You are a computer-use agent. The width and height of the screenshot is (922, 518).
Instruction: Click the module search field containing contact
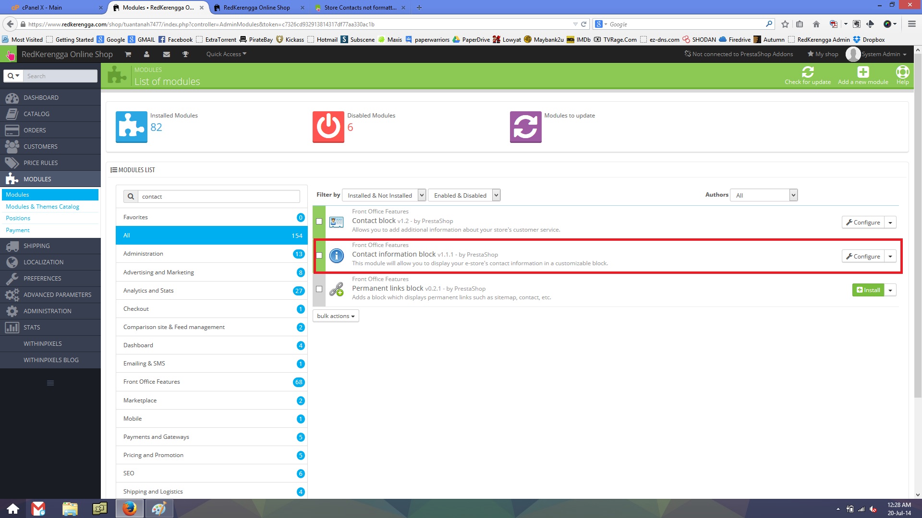click(x=218, y=196)
